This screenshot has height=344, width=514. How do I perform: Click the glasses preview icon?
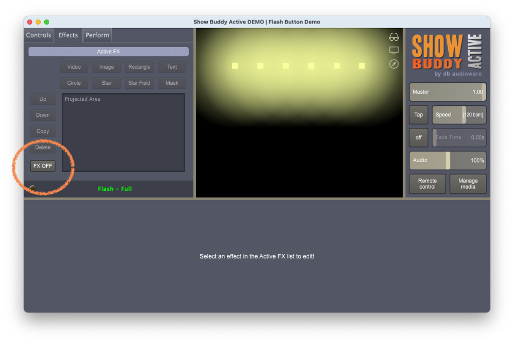pos(394,37)
